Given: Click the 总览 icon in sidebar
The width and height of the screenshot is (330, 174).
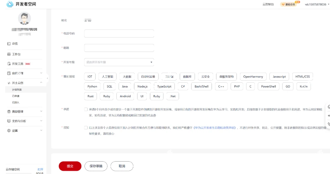Looking at the screenshot, I should click(x=9, y=44).
